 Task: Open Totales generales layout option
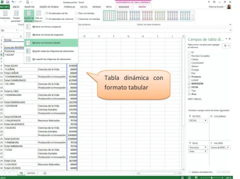(16, 16)
